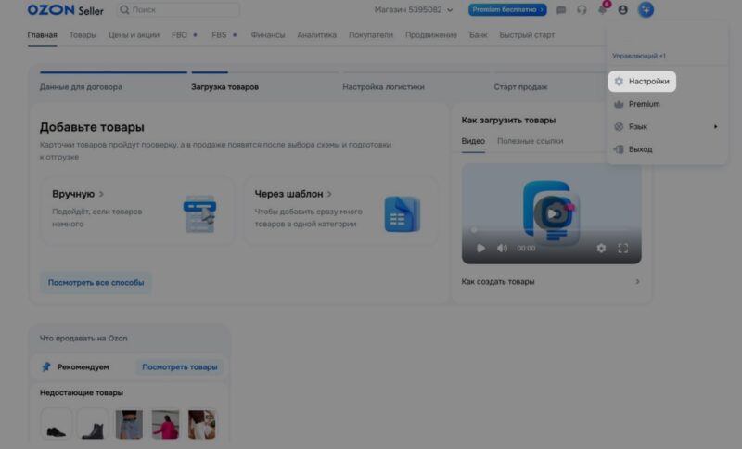Image resolution: width=742 pixels, height=449 pixels.
Task: Switch to the Полезные ссылки tab
Action: point(530,141)
